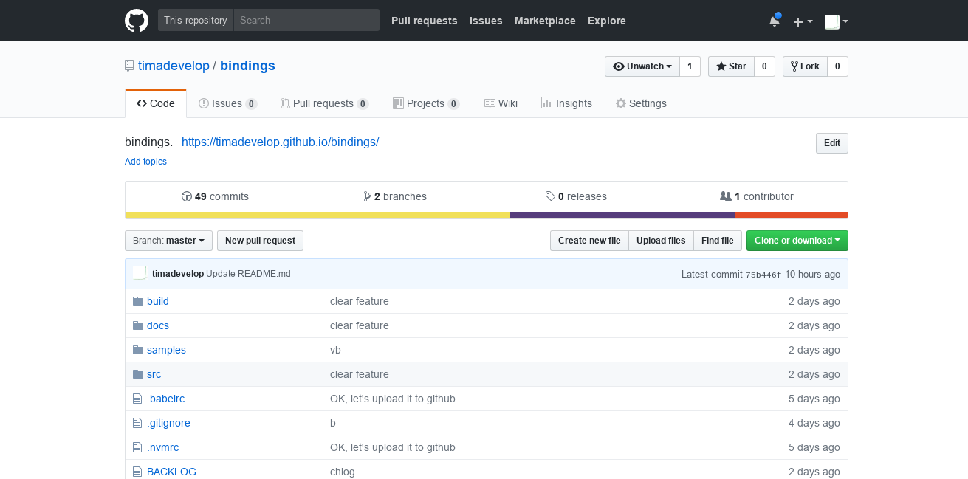Click the .babelrc file icon
This screenshot has width=968, height=479.
137,399
